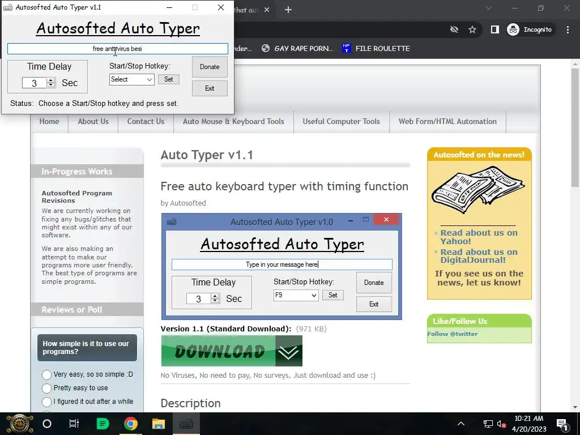This screenshot has width=580, height=435.
Task: Click the Time Delay seconds value field
Action: [35, 83]
